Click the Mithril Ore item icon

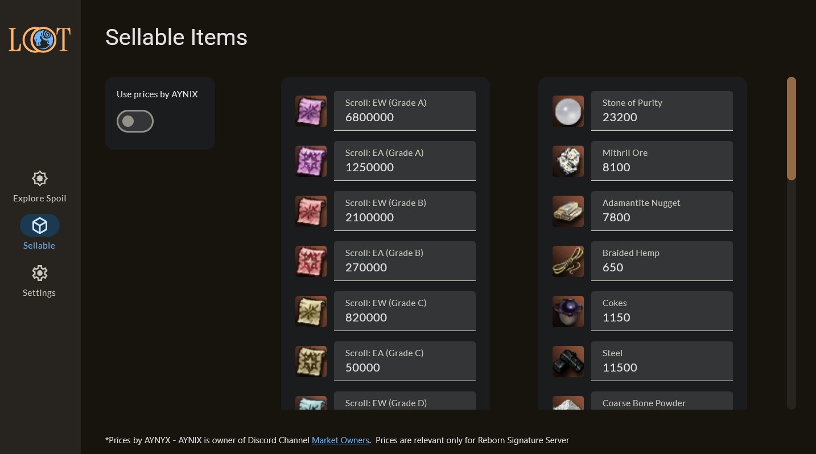coord(568,161)
